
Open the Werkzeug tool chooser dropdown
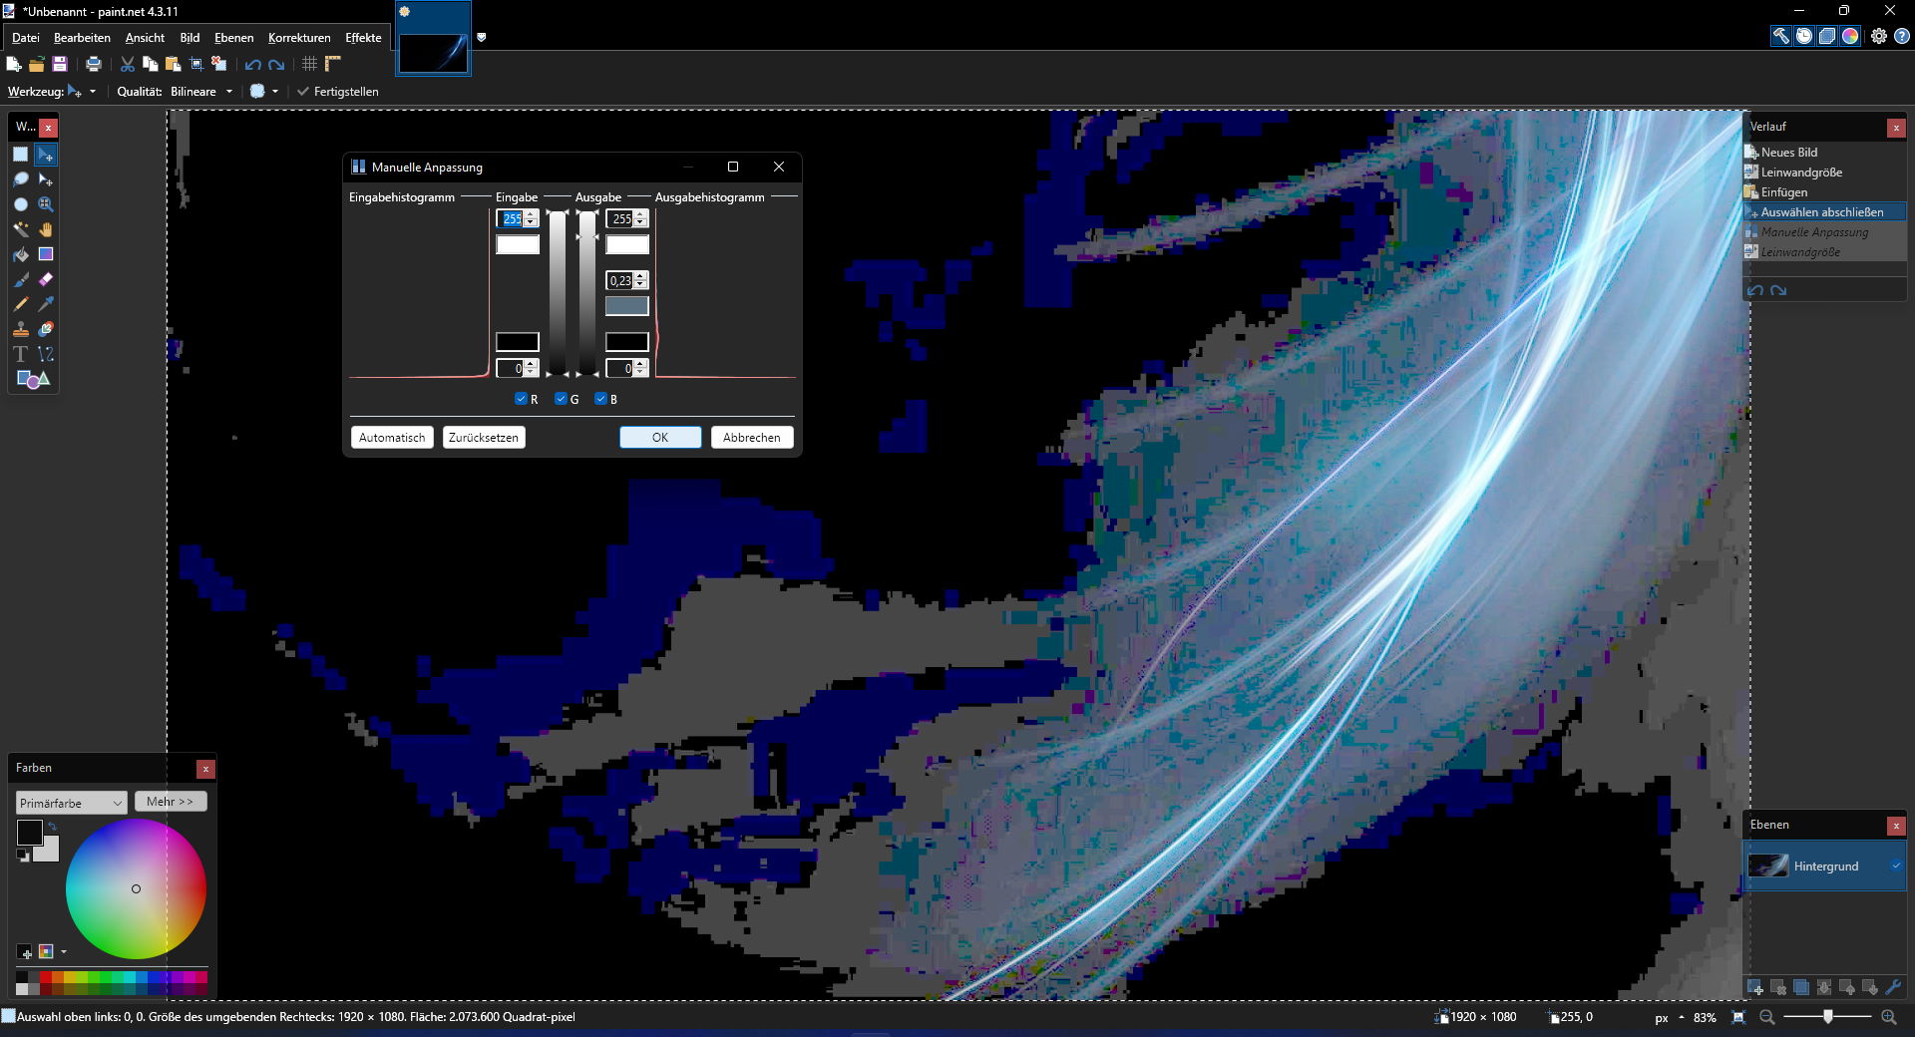(82, 92)
